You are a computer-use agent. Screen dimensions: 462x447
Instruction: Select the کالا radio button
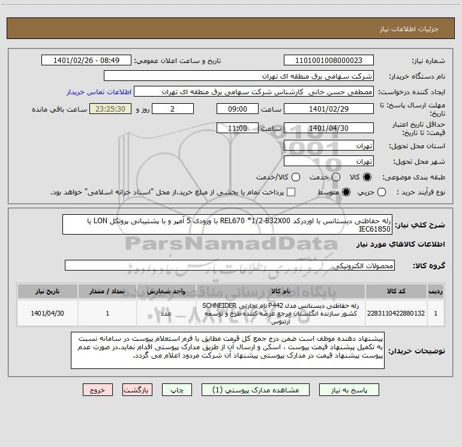click(367, 177)
